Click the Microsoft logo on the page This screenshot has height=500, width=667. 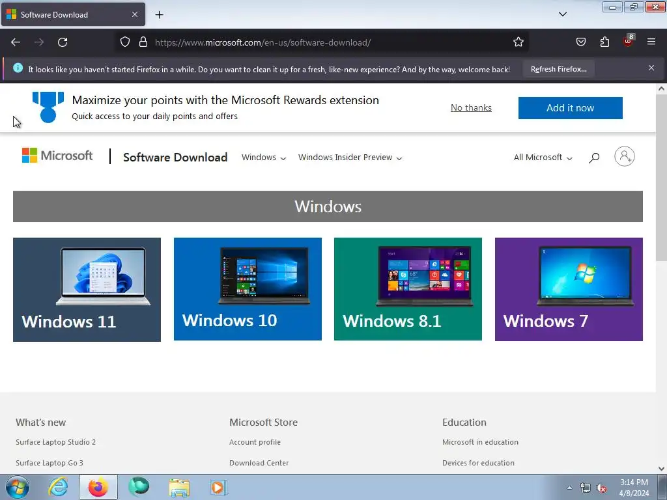point(57,156)
